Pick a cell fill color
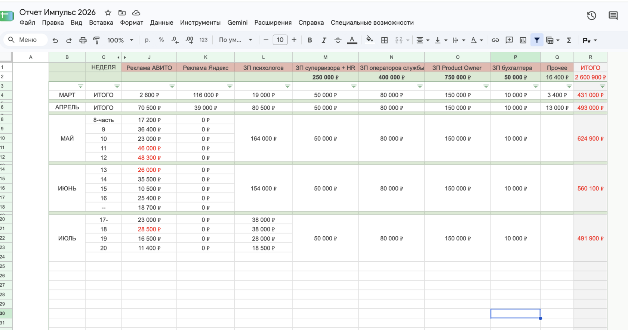Screen dimensions: 628x330 point(369,40)
